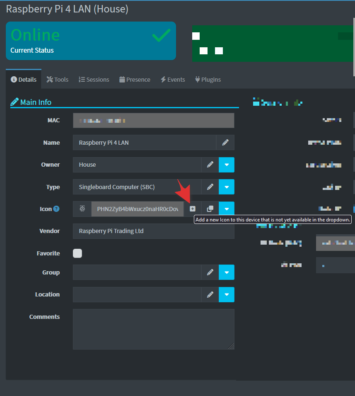Click the add new icon plus button
Screen dimensions: 355x396
pyautogui.click(x=193, y=209)
